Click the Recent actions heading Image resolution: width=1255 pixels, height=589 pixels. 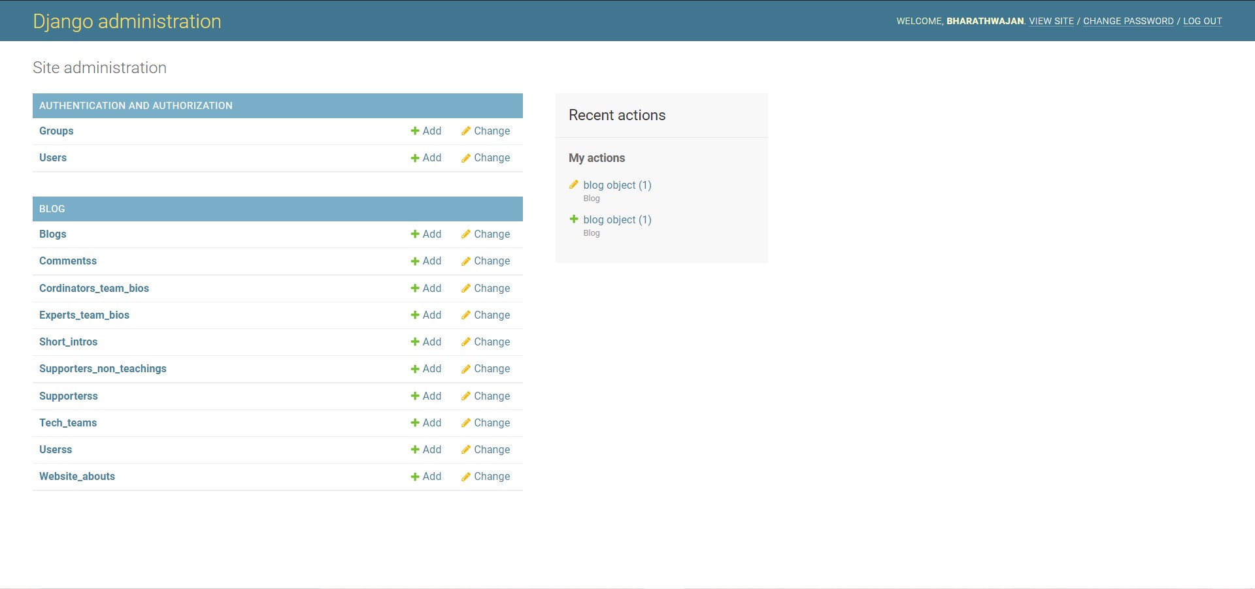[x=617, y=115]
